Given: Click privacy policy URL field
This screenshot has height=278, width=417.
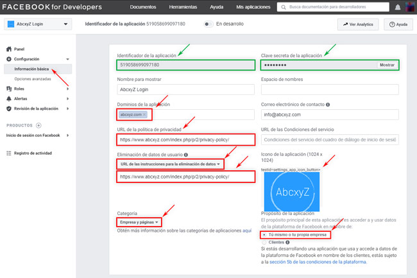Looking at the screenshot, I should click(185, 140).
